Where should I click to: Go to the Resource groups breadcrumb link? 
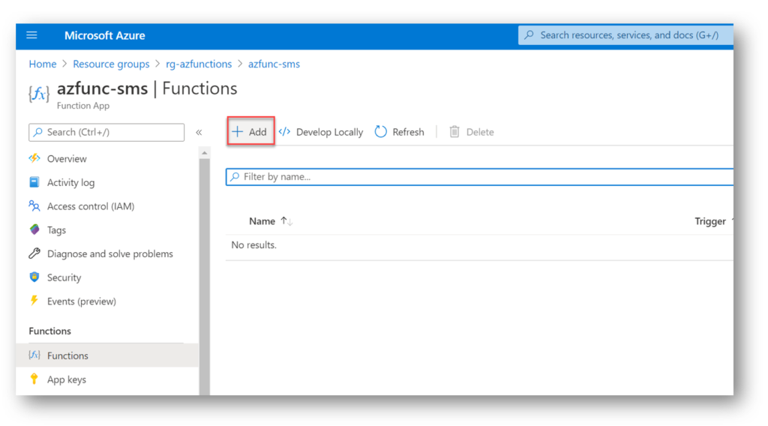click(x=111, y=64)
